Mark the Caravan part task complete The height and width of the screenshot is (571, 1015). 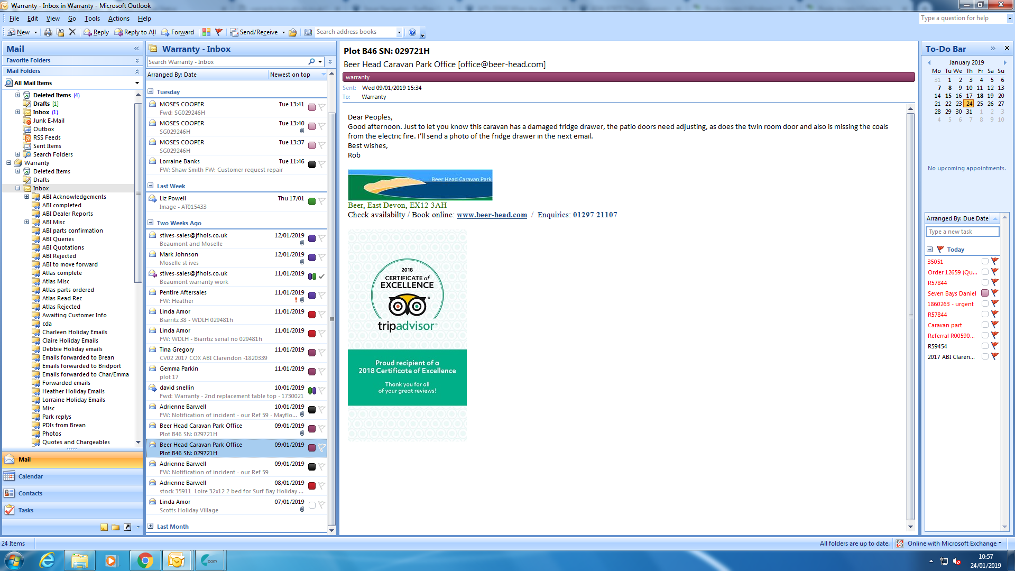985,325
